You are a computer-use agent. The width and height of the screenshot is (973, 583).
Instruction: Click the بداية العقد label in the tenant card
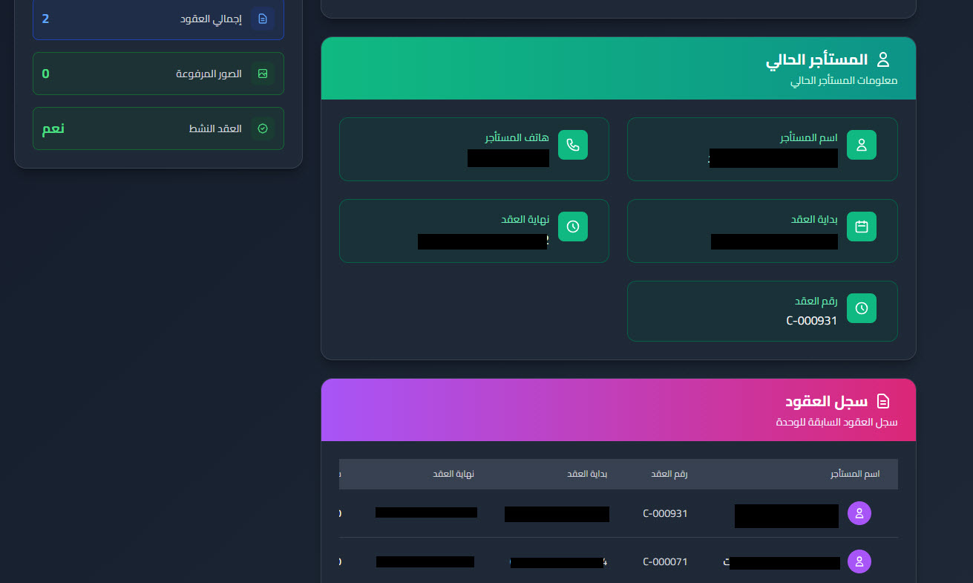(x=814, y=220)
